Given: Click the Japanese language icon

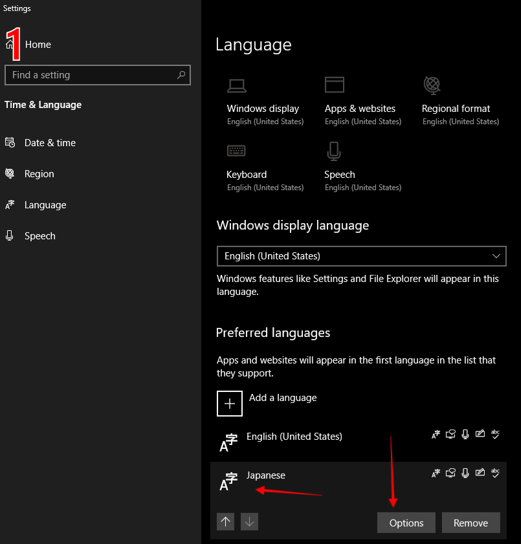Looking at the screenshot, I should [228, 481].
